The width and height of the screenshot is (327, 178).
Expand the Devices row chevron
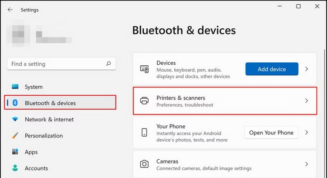(x=307, y=69)
